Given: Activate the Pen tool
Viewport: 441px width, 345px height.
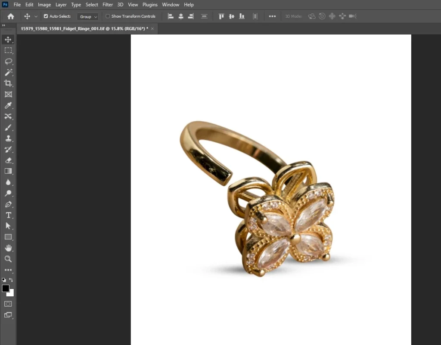Looking at the screenshot, I should (8, 204).
